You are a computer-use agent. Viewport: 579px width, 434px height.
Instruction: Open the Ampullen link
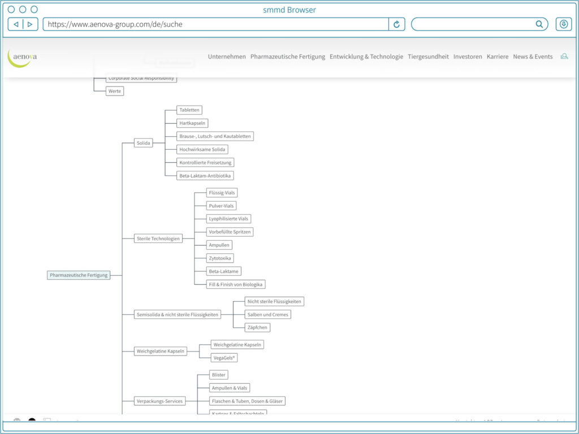tap(219, 245)
